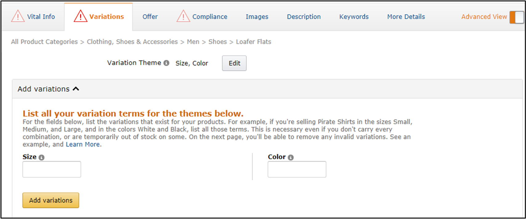Open the Offer tab
The width and height of the screenshot is (526, 219).
150,17
